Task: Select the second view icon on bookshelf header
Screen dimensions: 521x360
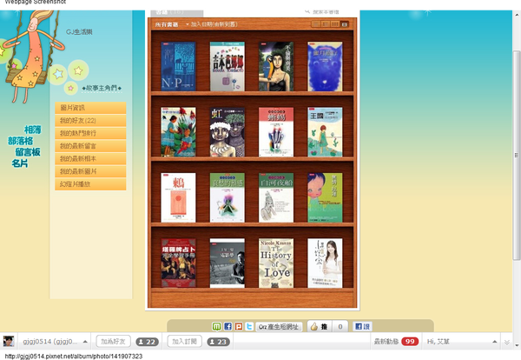Action: click(326, 24)
